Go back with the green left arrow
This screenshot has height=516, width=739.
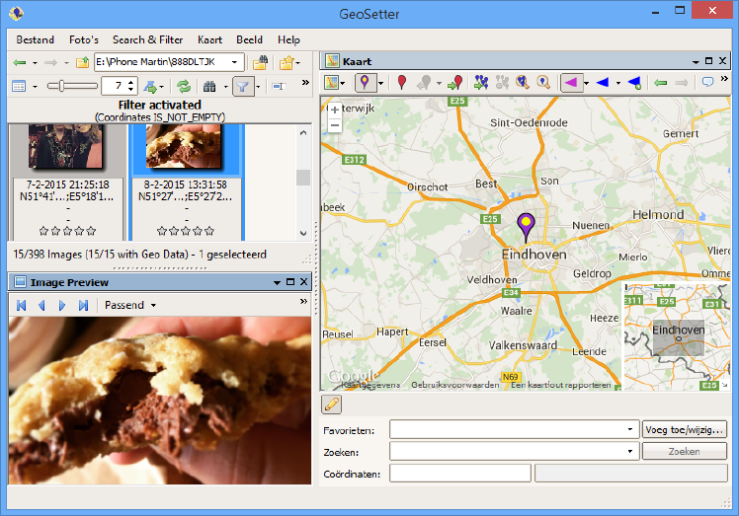[x=20, y=62]
